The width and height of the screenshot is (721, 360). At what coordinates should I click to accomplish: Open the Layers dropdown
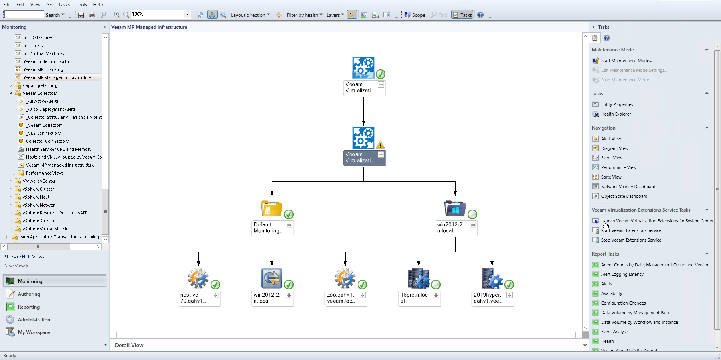click(x=335, y=15)
